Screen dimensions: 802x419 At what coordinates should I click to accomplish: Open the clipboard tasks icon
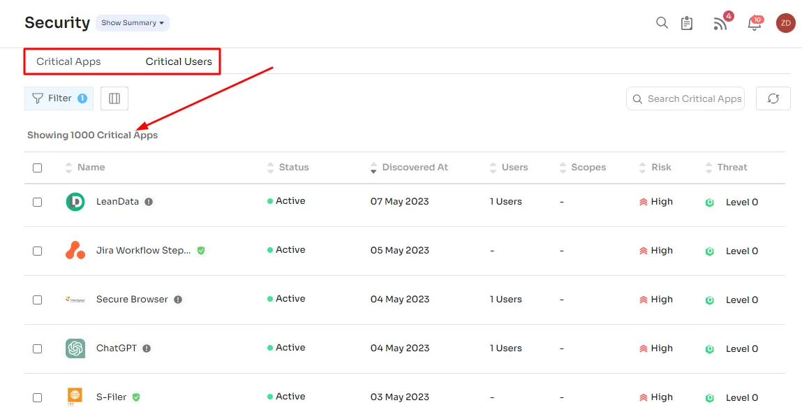tap(687, 23)
